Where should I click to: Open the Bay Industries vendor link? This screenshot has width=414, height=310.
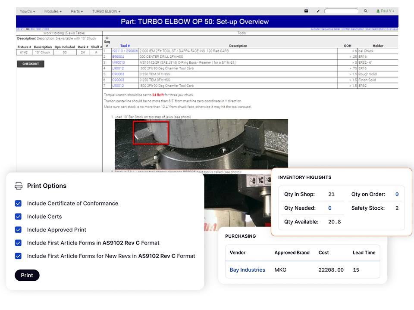click(248, 270)
